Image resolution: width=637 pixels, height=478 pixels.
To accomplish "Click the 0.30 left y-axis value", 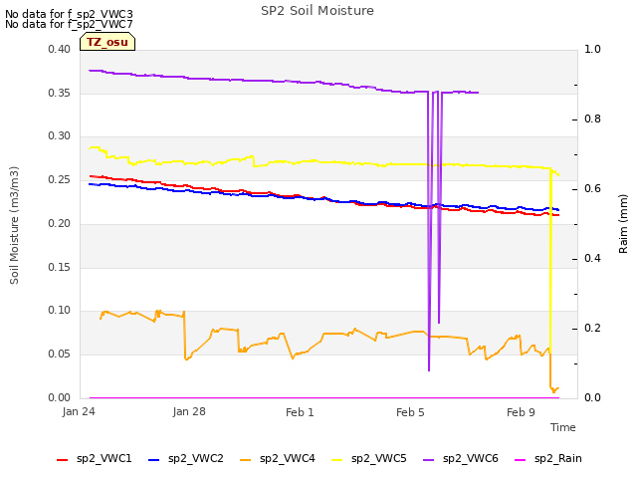I will click(x=60, y=135).
